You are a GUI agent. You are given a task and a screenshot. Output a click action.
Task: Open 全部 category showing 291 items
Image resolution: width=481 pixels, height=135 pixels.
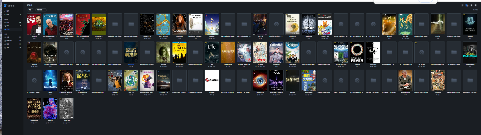pyautogui.click(x=12, y=37)
